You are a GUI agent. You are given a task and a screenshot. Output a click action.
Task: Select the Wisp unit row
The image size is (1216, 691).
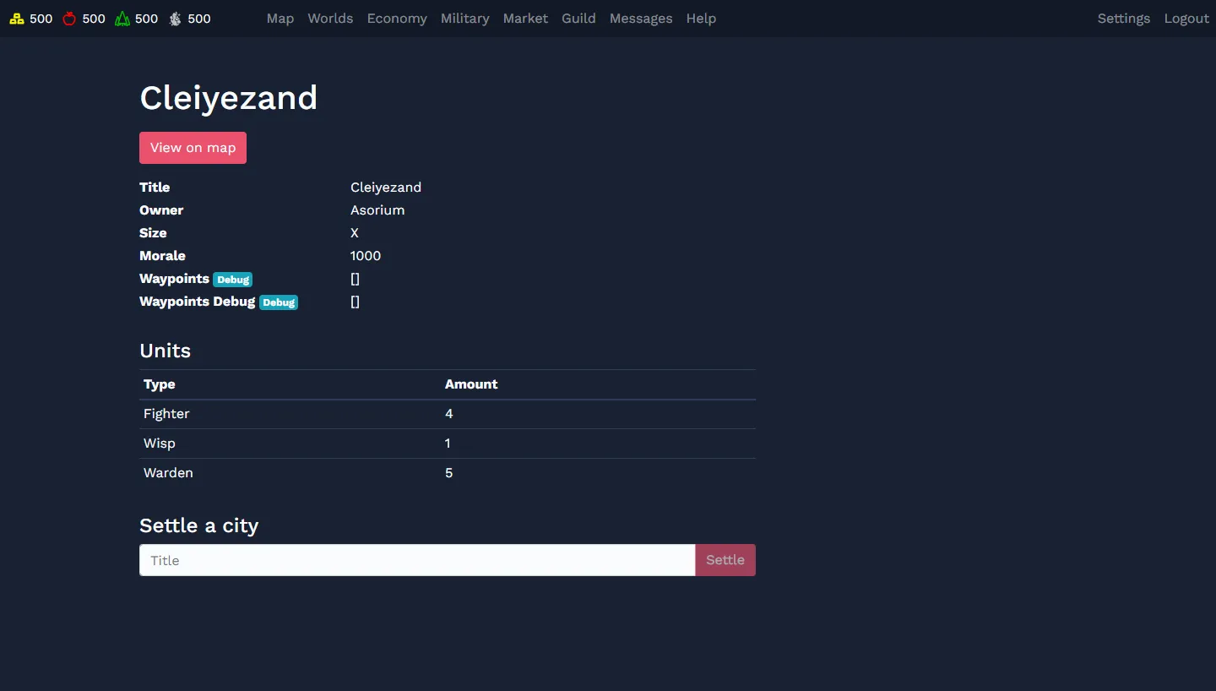(x=448, y=443)
